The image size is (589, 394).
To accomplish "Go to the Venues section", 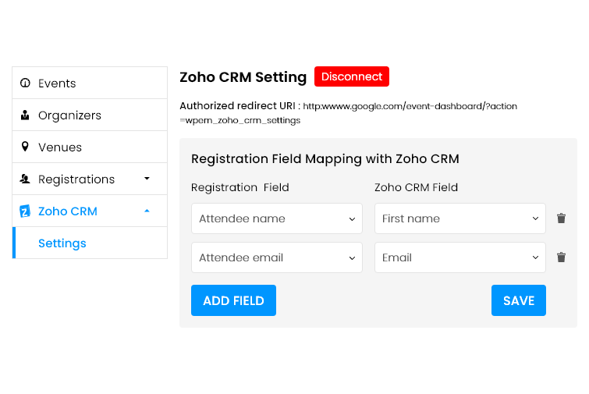I will (x=90, y=147).
